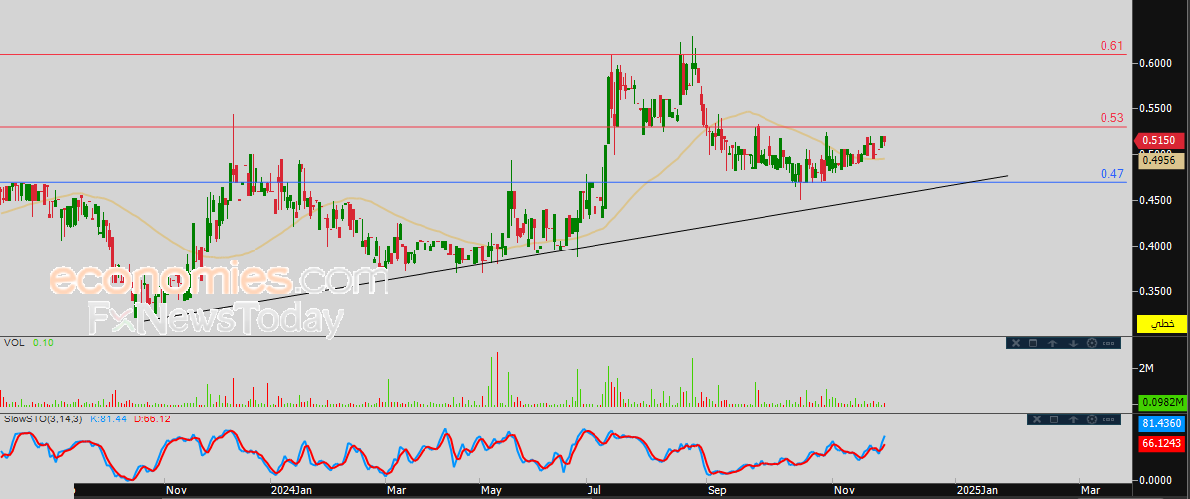The image size is (1190, 499).
Task: Click the 2024Jan date on time axis
Action: [291, 491]
